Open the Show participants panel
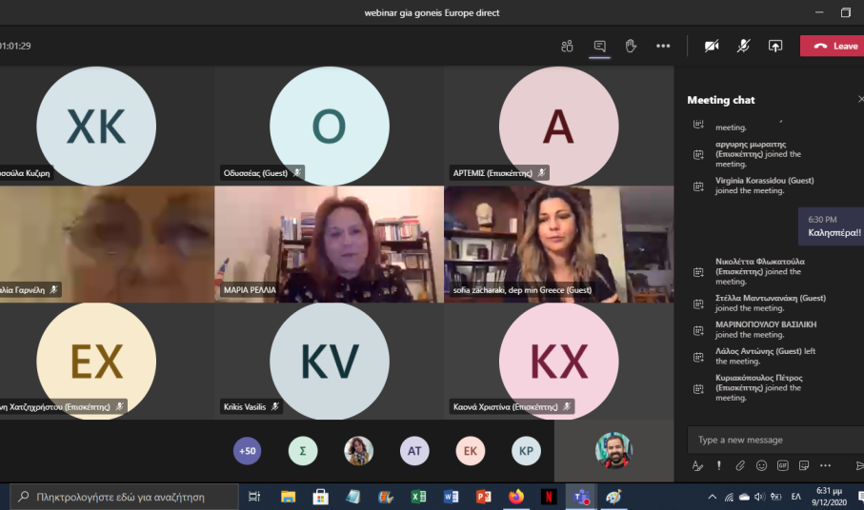The height and width of the screenshot is (510, 864). coord(567,46)
